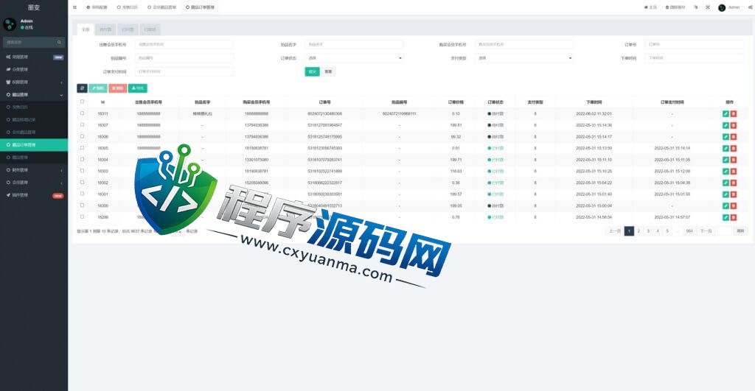Click the red delete button in the toolbar
The height and width of the screenshot is (391, 755).
117,88
